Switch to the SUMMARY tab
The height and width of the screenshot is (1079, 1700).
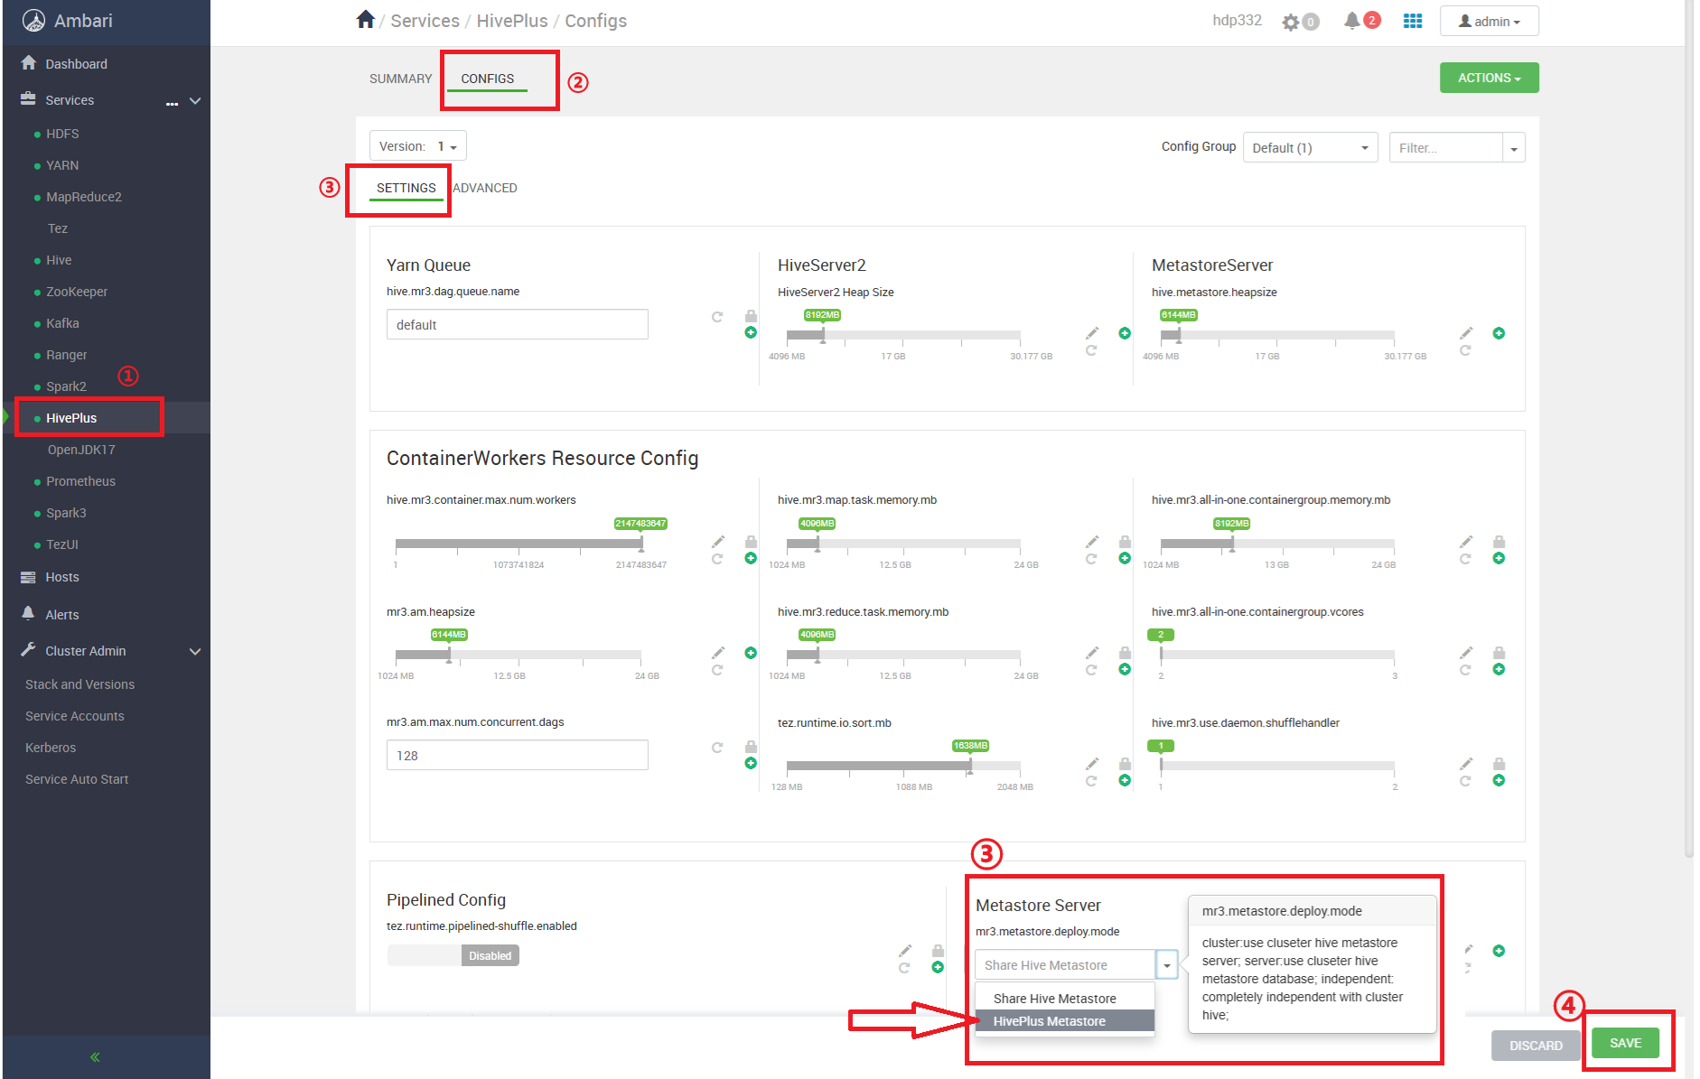point(400,79)
